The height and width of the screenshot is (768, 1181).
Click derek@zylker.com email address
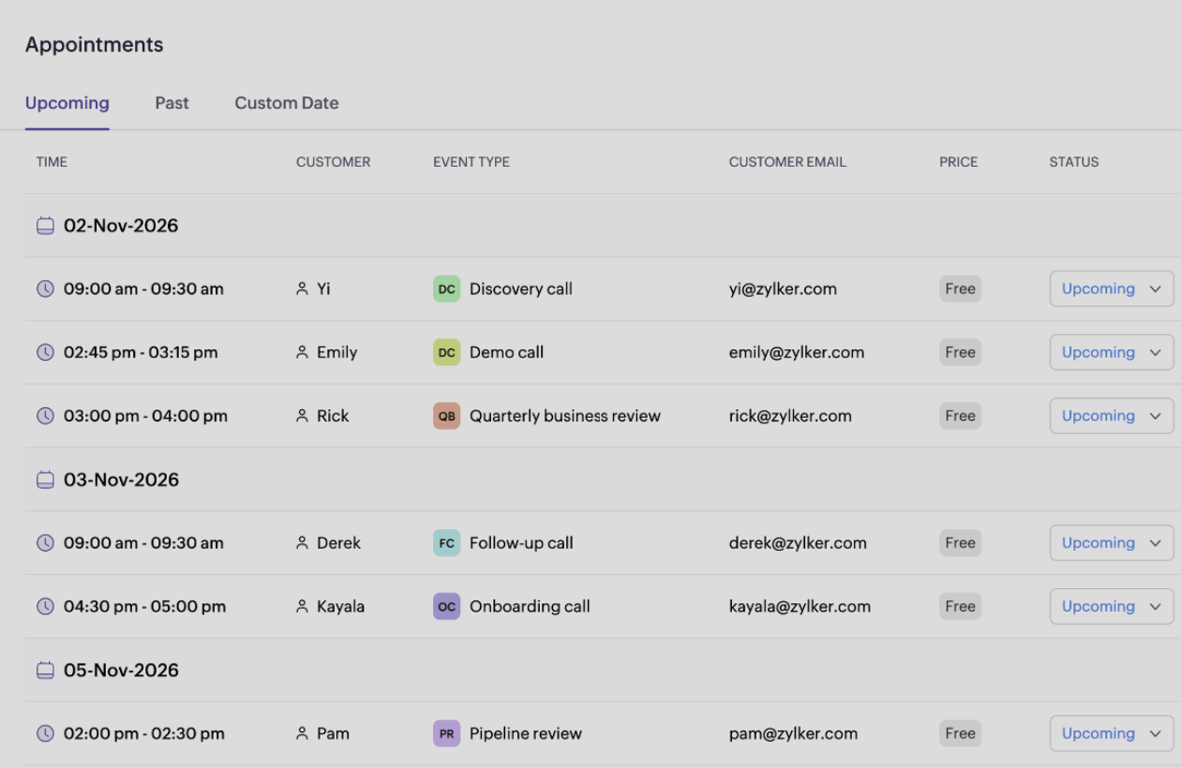click(798, 542)
